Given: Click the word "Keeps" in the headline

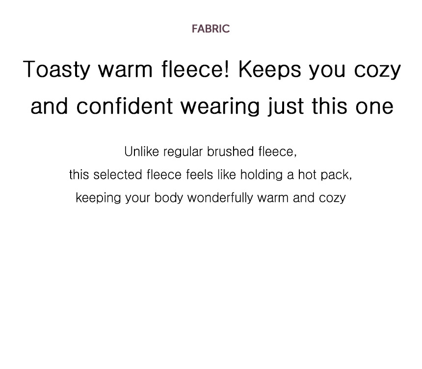Looking at the screenshot, I should click(269, 70).
